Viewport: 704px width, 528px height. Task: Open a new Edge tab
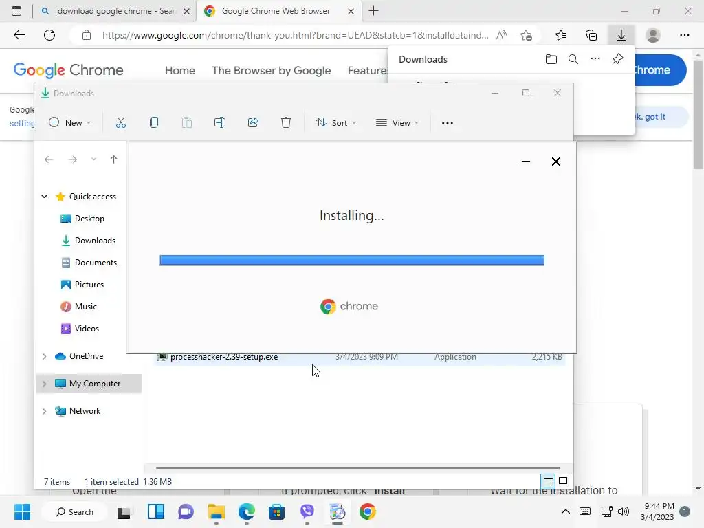pyautogui.click(x=373, y=11)
